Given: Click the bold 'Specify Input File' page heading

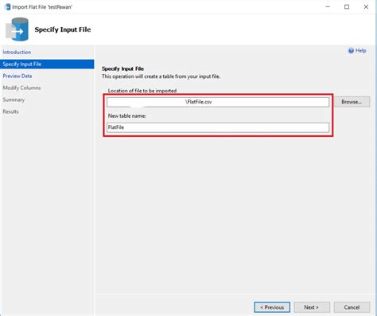Looking at the screenshot, I should 63,29.
